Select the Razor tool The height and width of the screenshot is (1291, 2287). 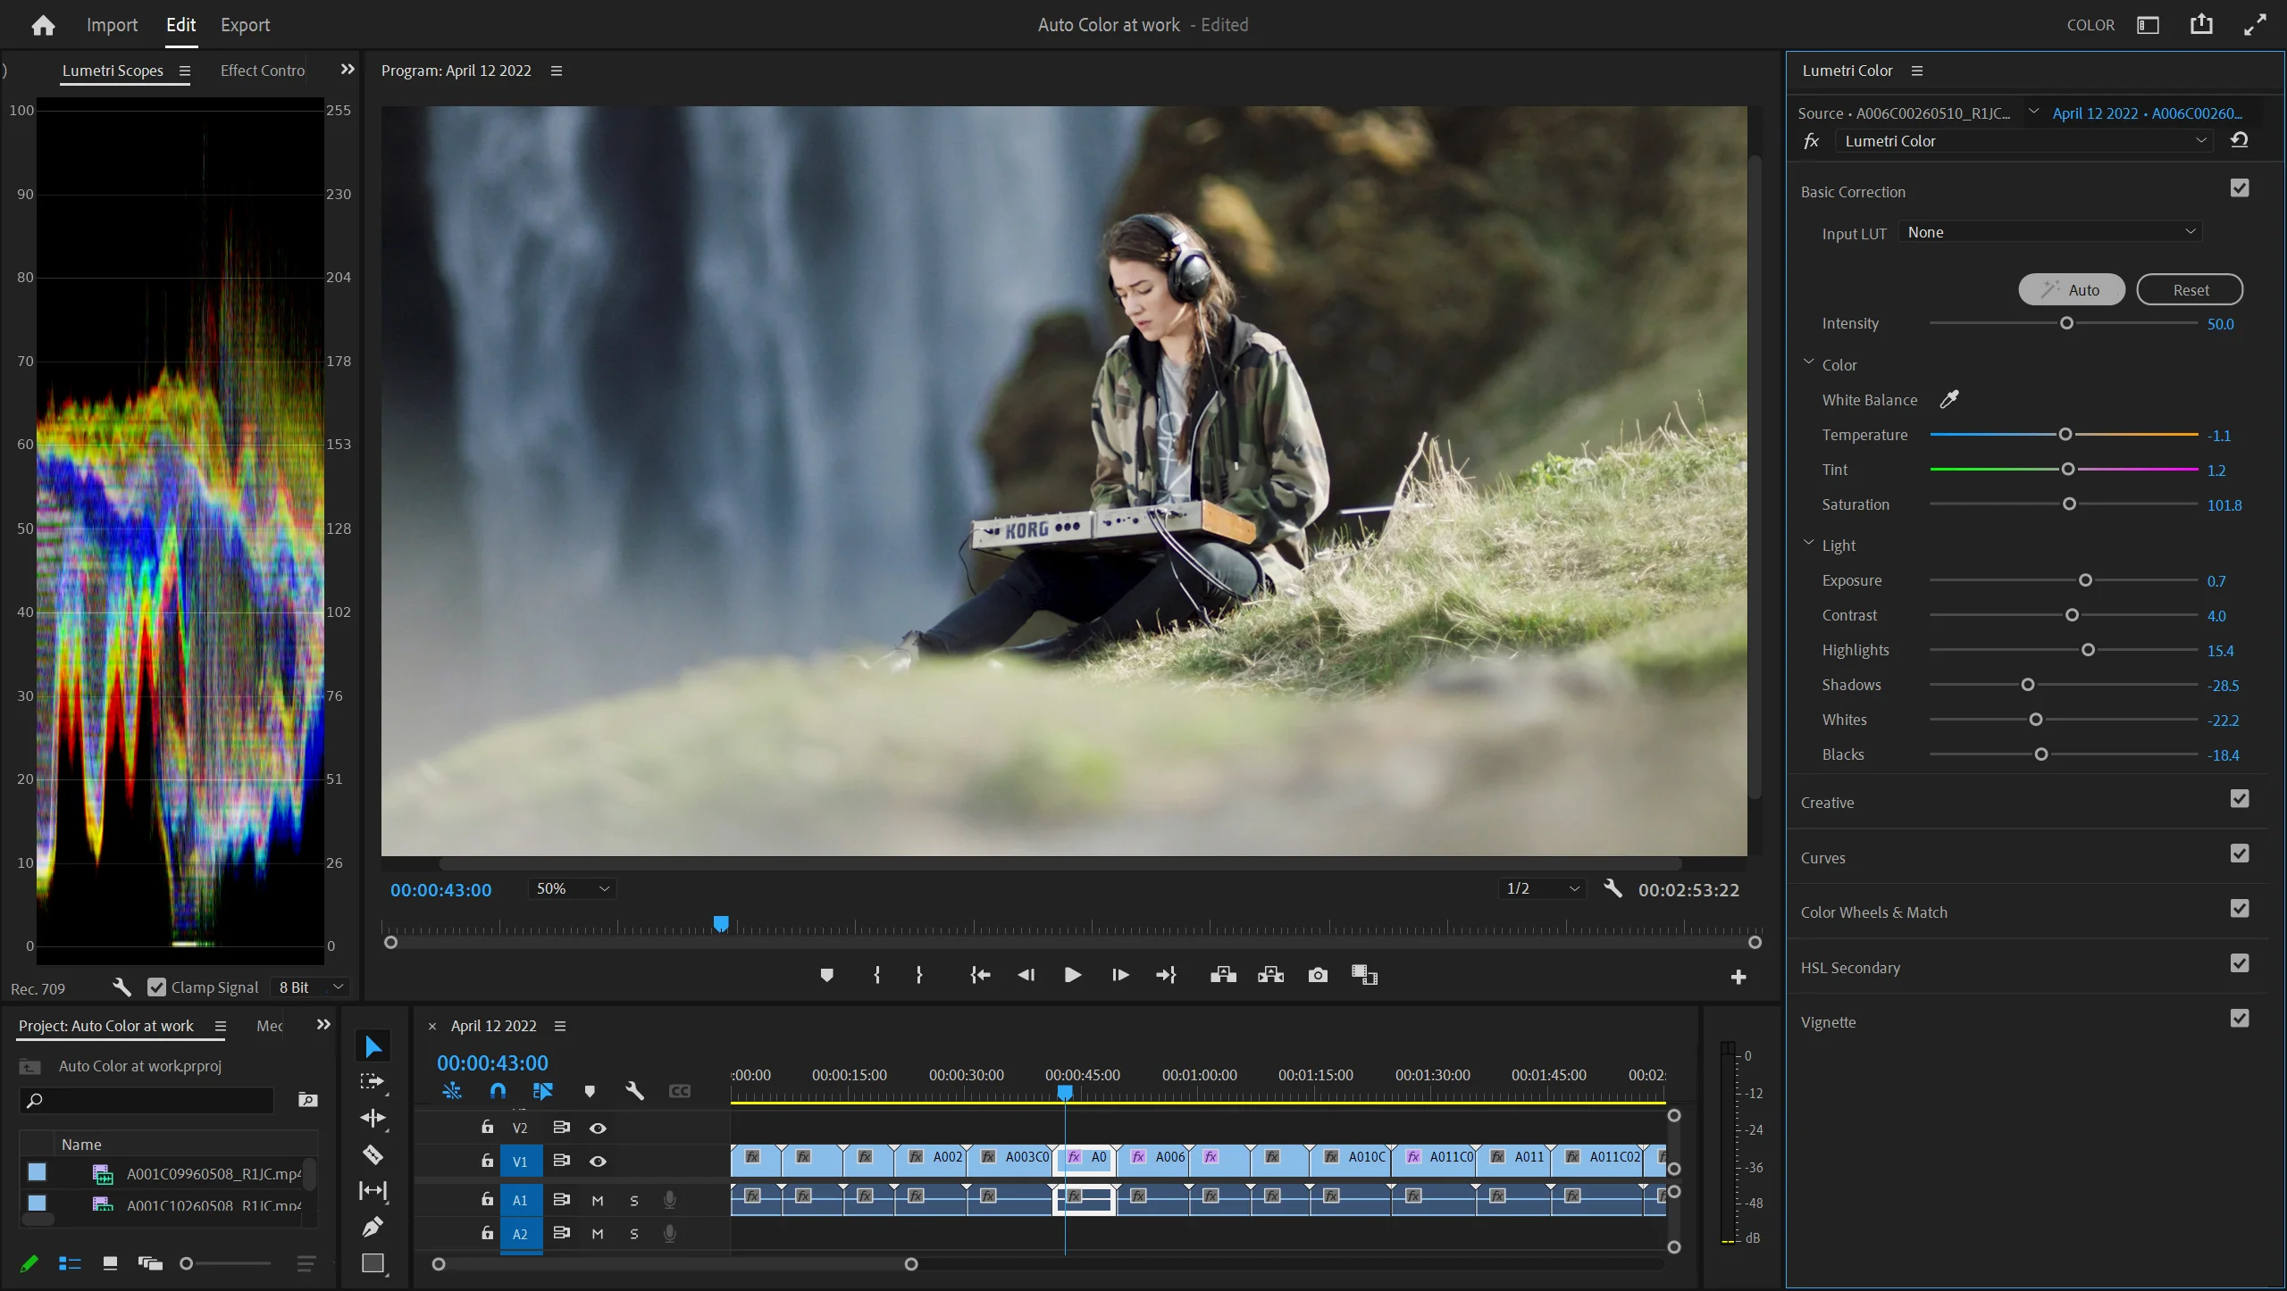tap(373, 1154)
